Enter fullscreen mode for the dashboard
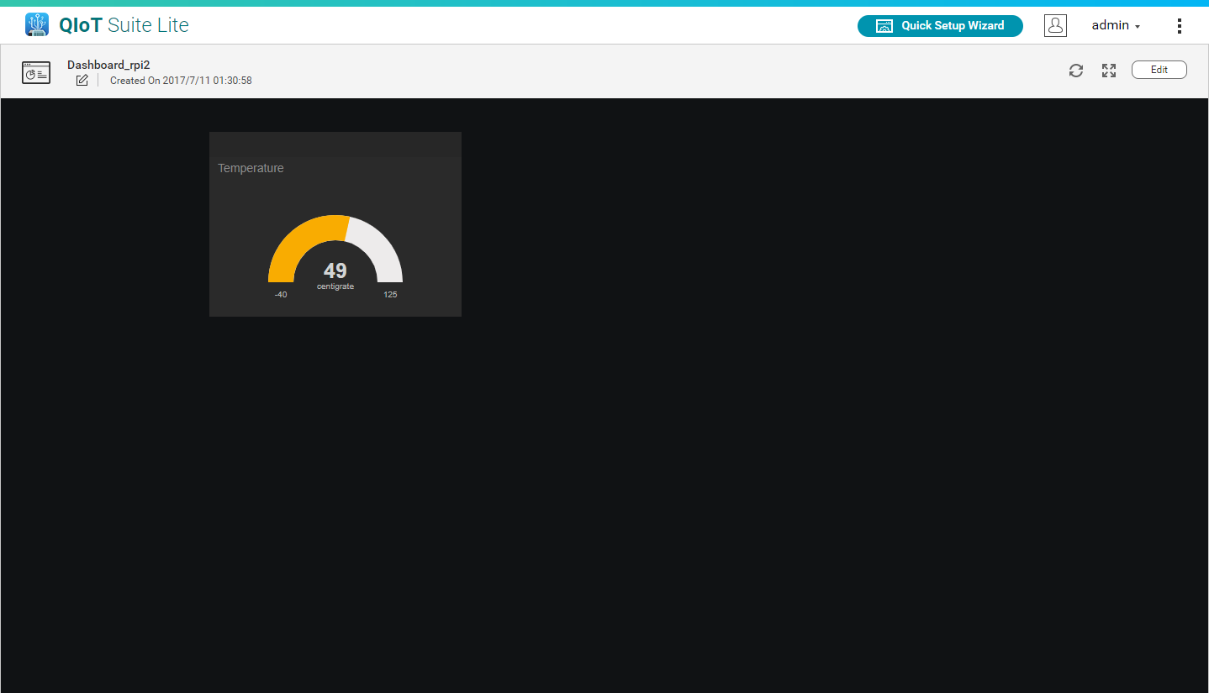The height and width of the screenshot is (693, 1209). pyautogui.click(x=1109, y=71)
